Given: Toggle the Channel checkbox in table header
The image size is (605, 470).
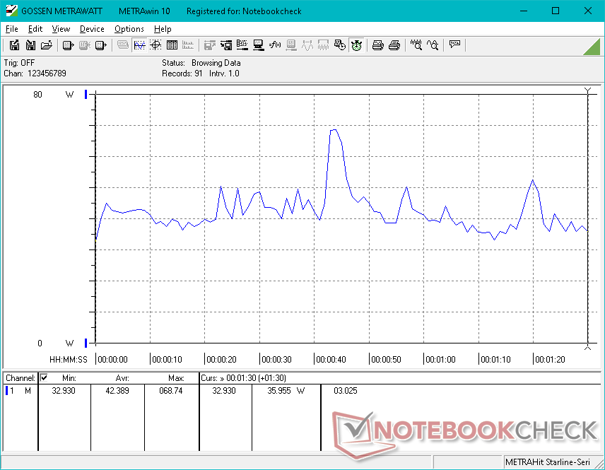Looking at the screenshot, I should [44, 377].
